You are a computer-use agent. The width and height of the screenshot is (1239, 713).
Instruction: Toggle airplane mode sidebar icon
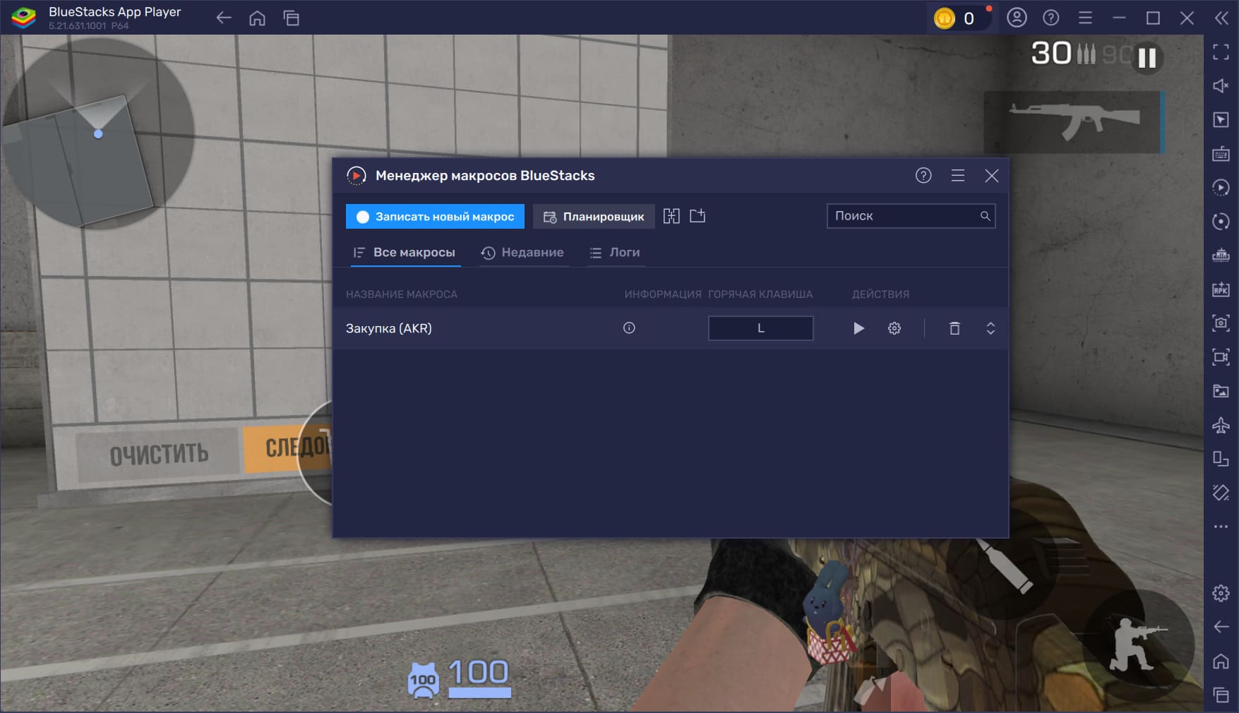[x=1221, y=424]
